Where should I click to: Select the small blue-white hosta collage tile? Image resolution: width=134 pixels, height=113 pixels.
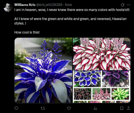tap(87, 79)
